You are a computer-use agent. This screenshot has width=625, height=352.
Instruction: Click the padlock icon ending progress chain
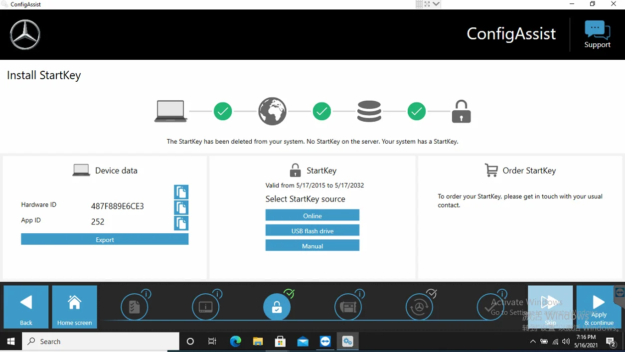click(461, 111)
